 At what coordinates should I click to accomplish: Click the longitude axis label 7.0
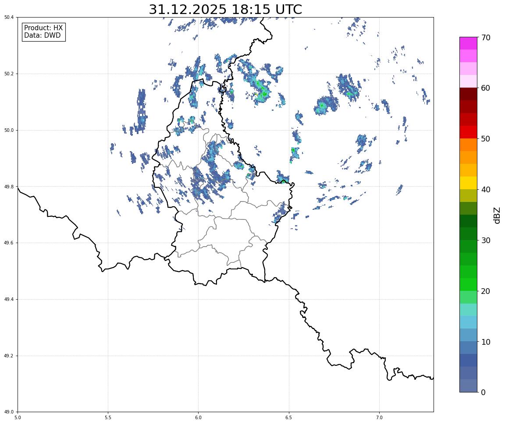pos(379,417)
